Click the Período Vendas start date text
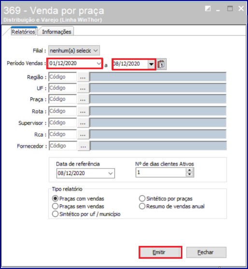 (x=63, y=63)
